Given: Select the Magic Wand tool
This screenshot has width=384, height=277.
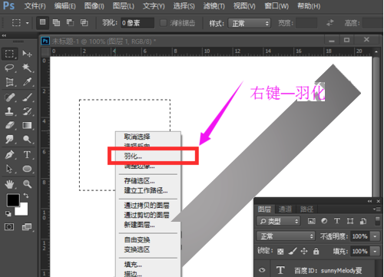Looking at the screenshot, I should click(27, 68).
